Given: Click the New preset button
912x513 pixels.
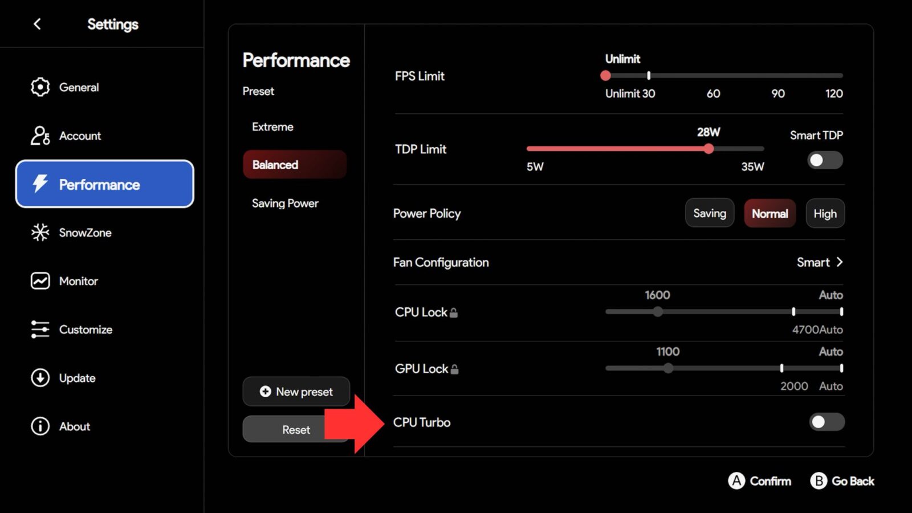Looking at the screenshot, I should click(296, 392).
